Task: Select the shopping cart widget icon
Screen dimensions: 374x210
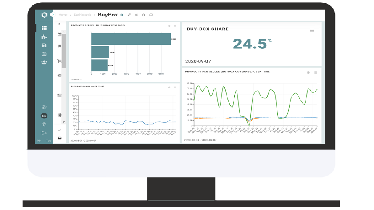Action: (60, 61)
